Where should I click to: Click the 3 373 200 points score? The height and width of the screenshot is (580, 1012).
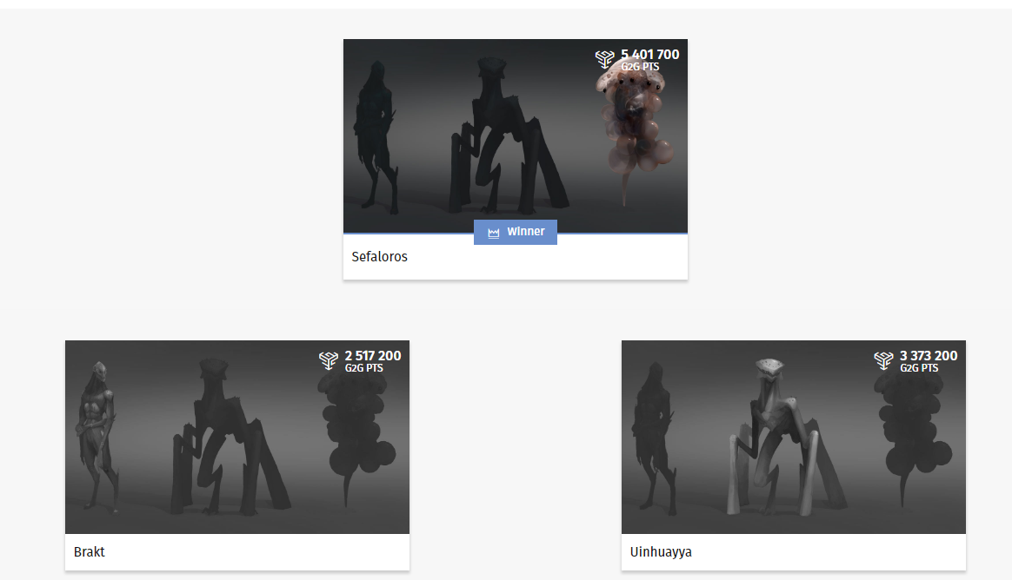(x=929, y=356)
